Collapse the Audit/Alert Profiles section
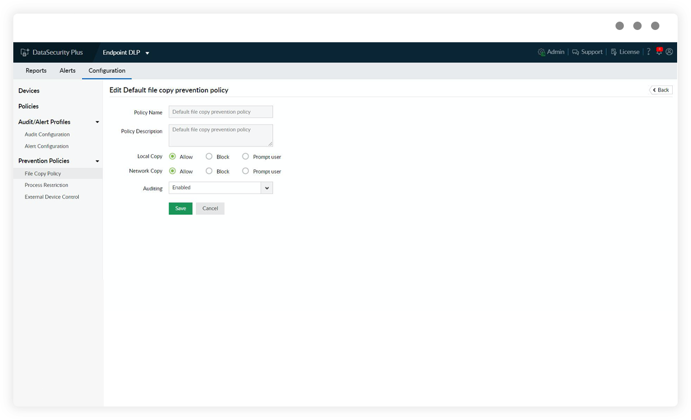This screenshot has height=420, width=691. coord(98,122)
